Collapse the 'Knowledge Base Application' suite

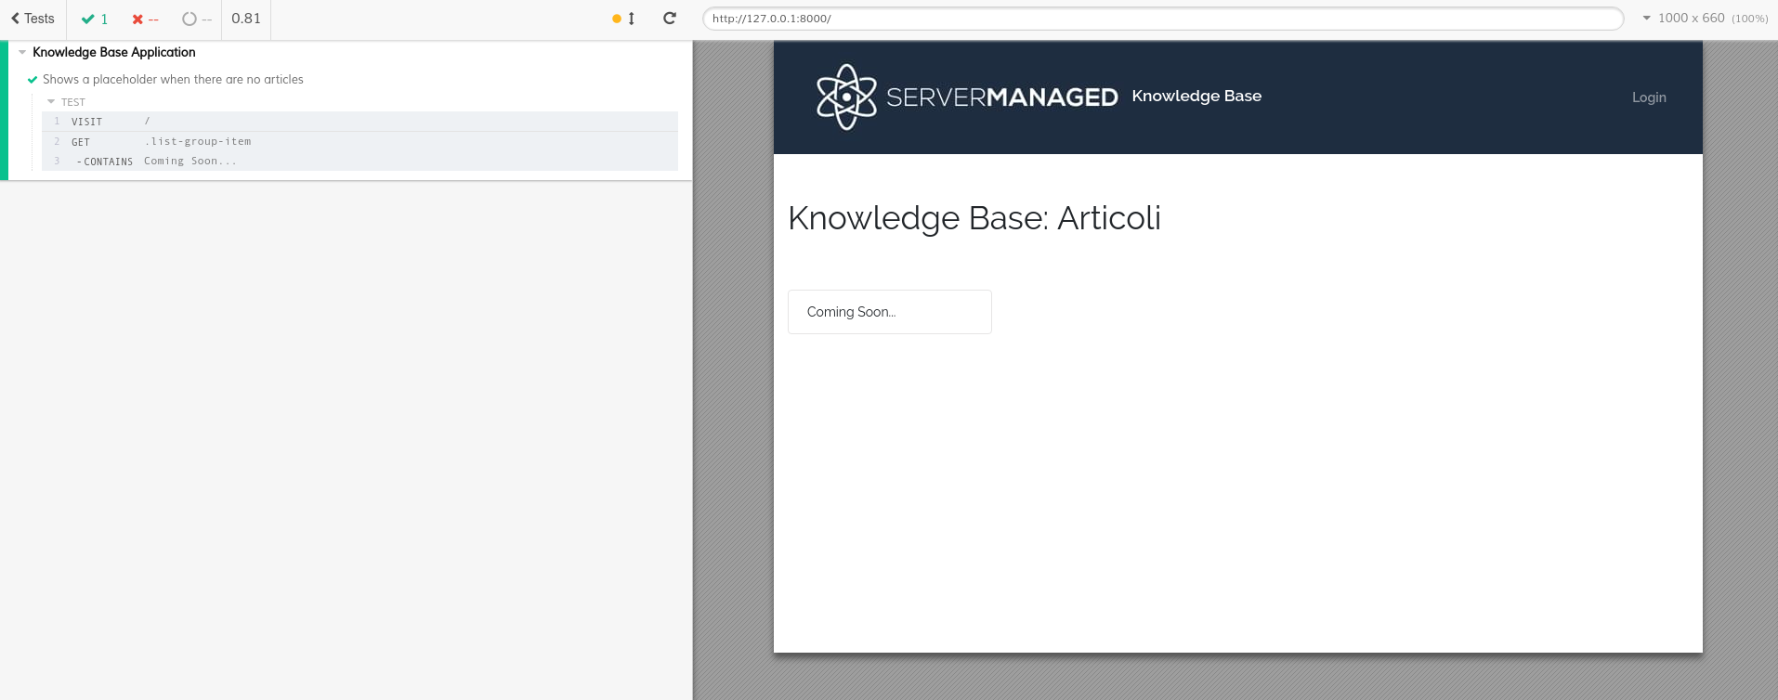[22, 52]
